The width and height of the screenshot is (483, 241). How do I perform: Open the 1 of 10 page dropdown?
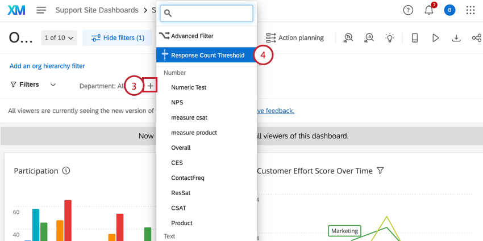coord(60,38)
